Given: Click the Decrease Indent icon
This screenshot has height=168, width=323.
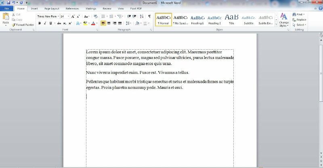Looking at the screenshot, I should pyautogui.click(x=129, y=16).
